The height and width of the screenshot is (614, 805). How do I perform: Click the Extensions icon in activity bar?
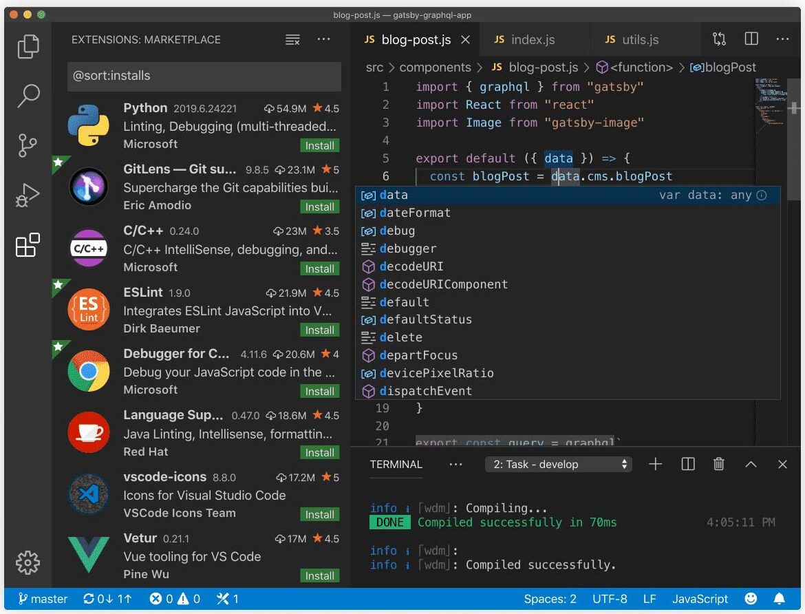tap(28, 245)
